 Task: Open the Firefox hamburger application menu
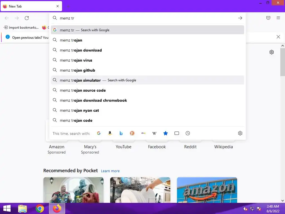[278, 18]
